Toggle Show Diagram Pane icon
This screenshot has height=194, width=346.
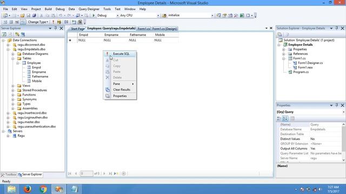[5, 22]
